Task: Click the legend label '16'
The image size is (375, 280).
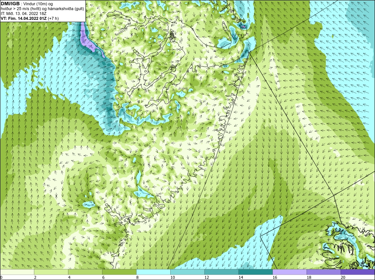Action: [275, 277]
